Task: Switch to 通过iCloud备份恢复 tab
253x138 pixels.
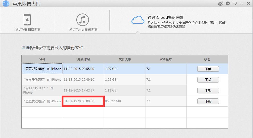Action: coord(166,17)
